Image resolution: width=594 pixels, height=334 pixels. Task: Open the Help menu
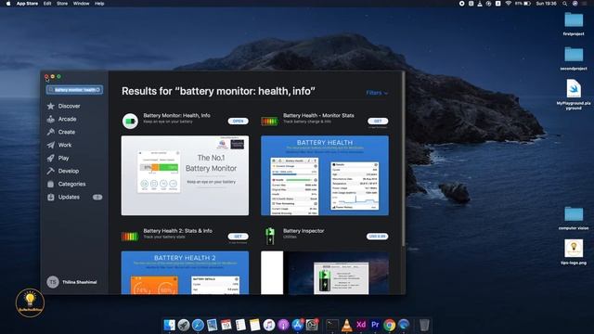[x=99, y=4]
